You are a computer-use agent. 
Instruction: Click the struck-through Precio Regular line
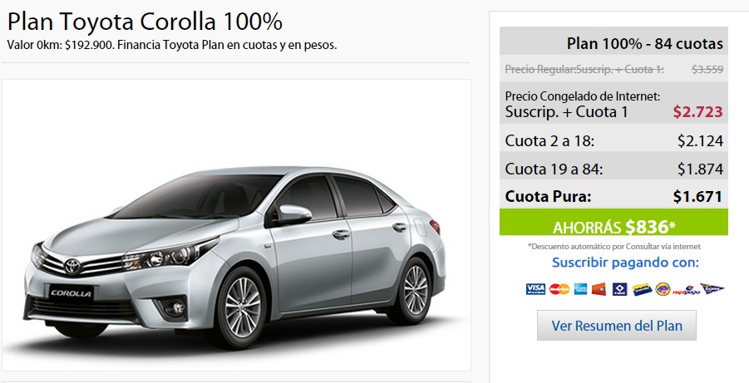613,69
